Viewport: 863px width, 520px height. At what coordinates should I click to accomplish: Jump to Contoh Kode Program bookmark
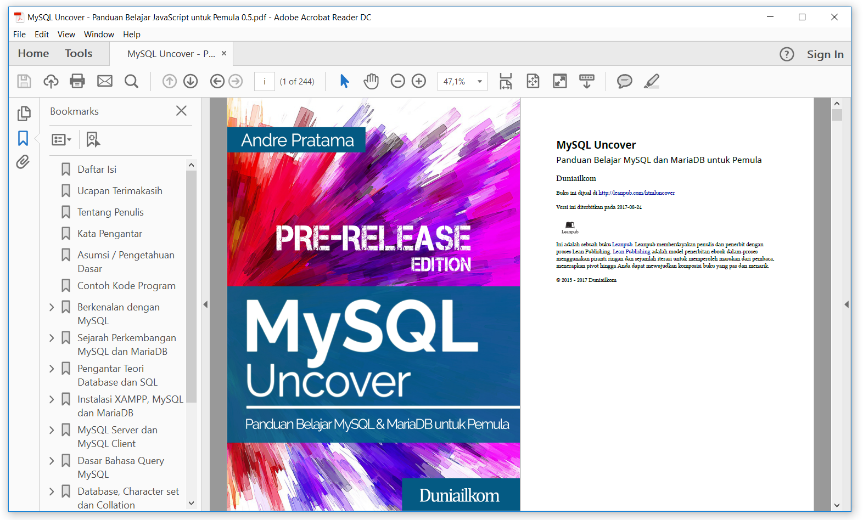126,286
